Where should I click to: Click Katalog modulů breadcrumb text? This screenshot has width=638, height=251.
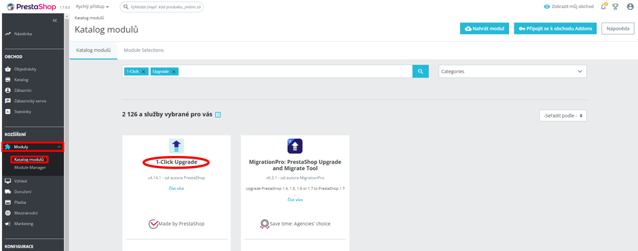[x=89, y=19]
